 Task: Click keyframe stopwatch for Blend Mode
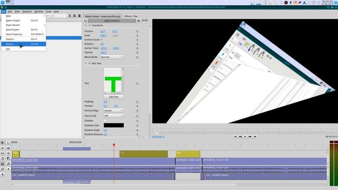[x=137, y=57]
